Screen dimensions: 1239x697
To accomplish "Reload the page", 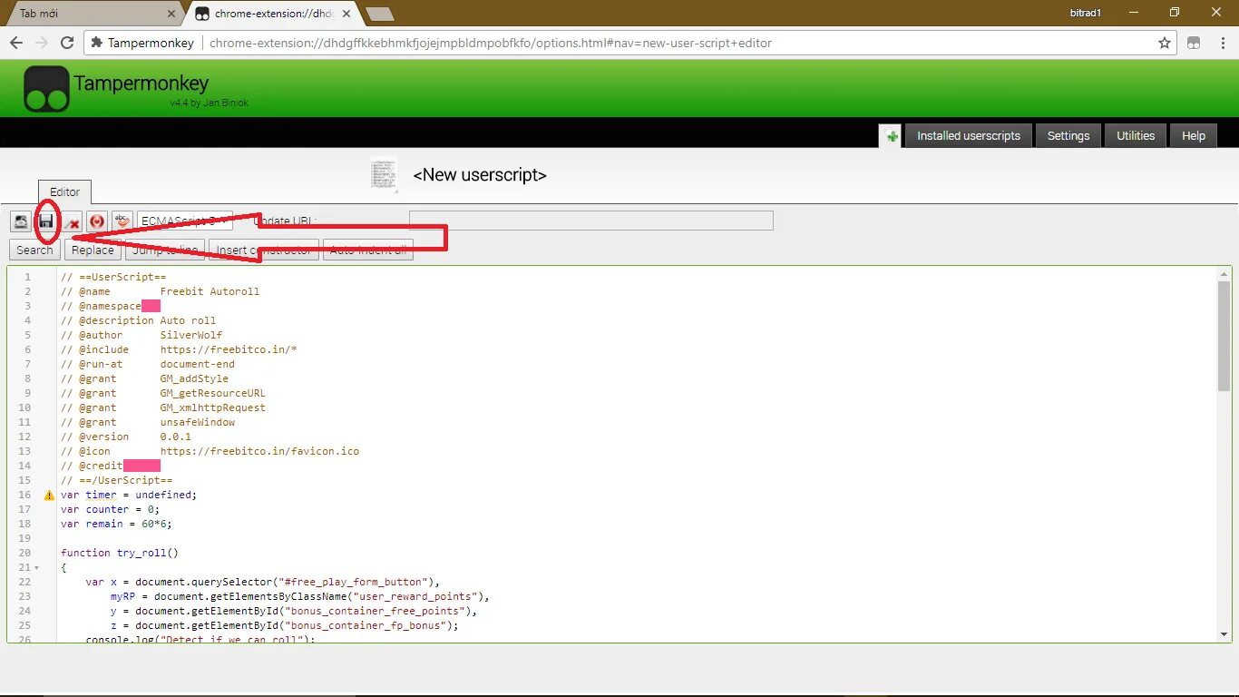I will (67, 43).
